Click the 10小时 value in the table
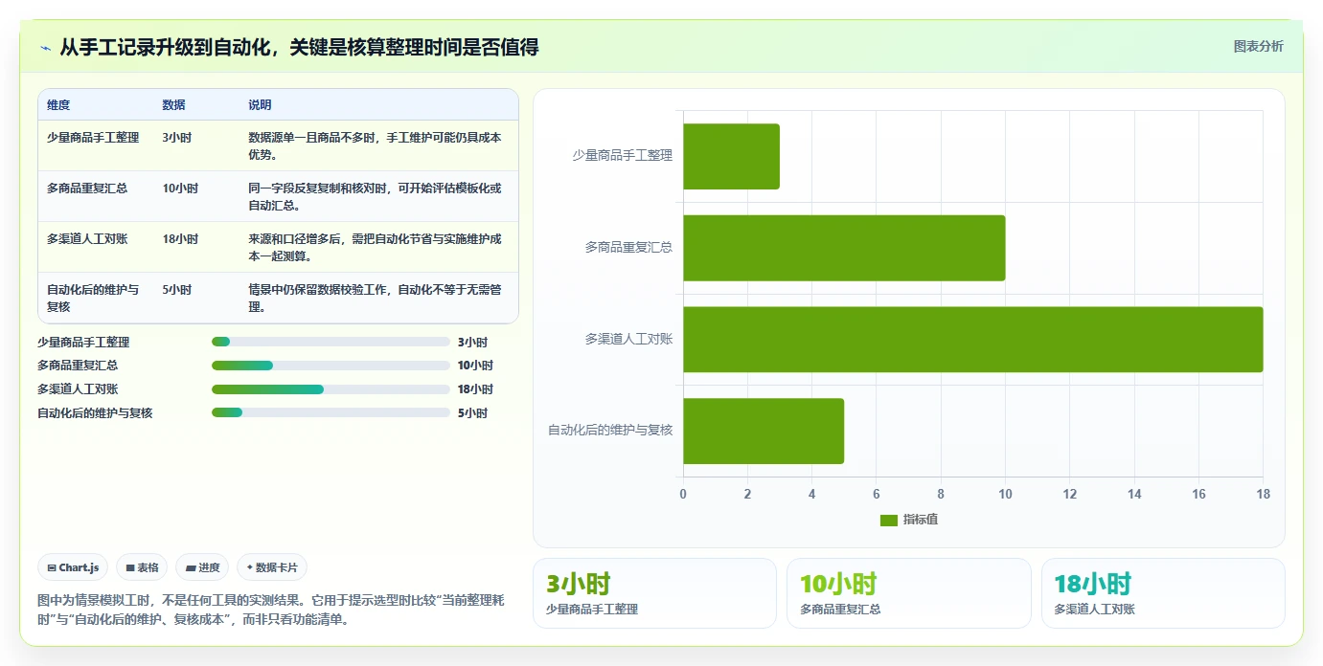 pyautogui.click(x=180, y=189)
